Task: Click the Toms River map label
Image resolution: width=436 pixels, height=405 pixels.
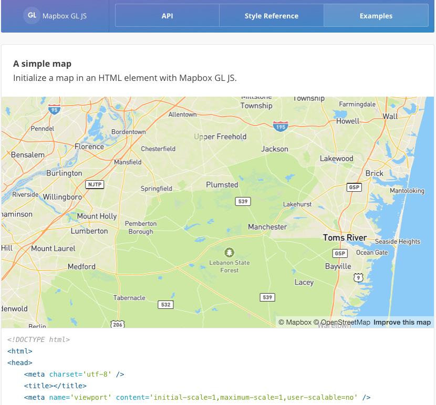Action: [x=345, y=237]
